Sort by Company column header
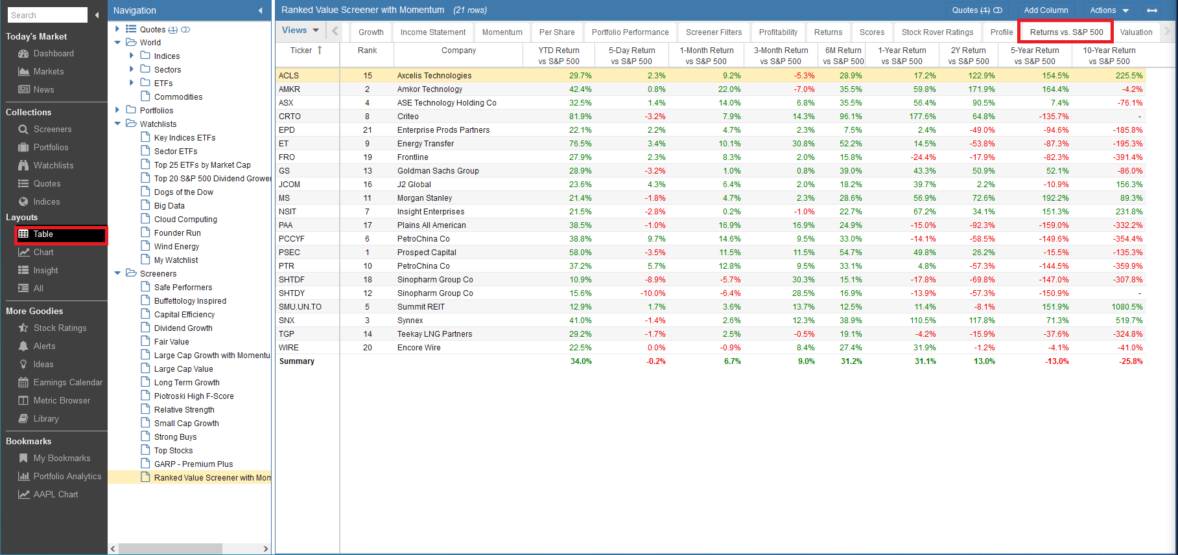The image size is (1178, 555). pos(458,50)
